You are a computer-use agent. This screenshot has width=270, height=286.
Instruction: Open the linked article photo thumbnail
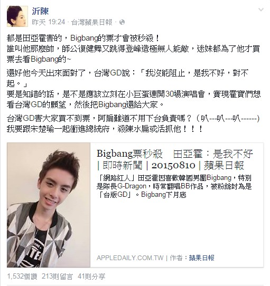tap(49, 205)
